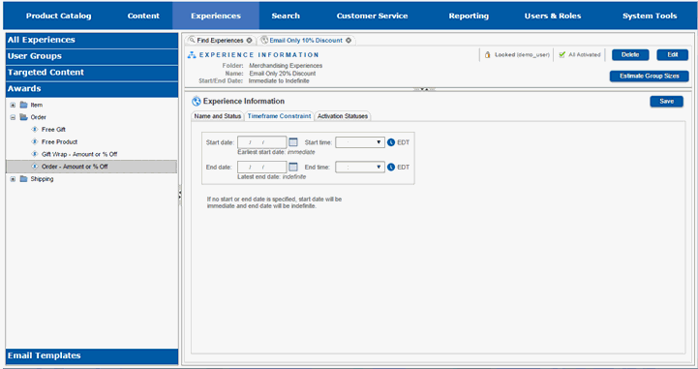Open the System Tools menu
The height and width of the screenshot is (369, 698).
pos(650,16)
